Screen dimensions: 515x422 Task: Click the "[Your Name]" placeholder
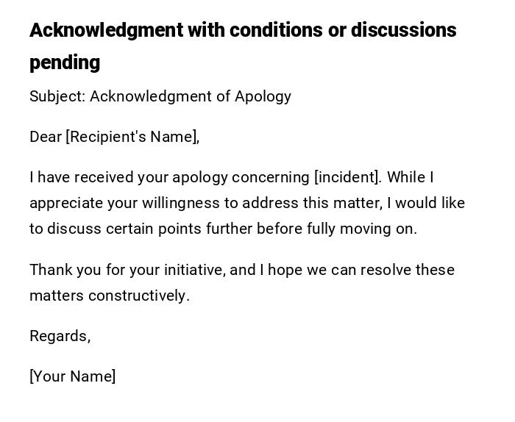pos(72,376)
